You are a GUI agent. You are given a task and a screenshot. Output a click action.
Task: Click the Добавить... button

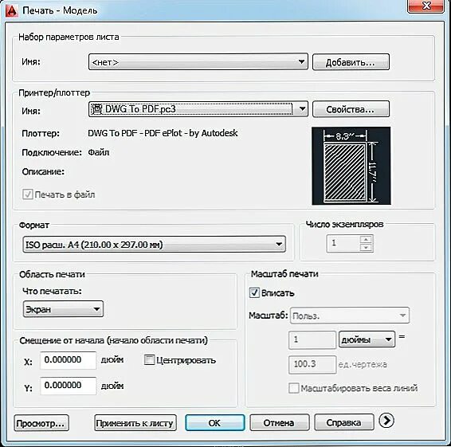point(351,62)
